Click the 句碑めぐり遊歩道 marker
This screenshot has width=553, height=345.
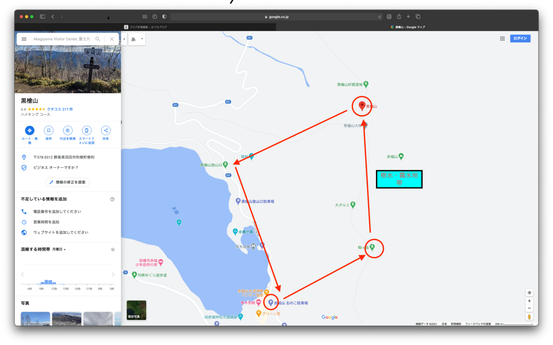[x=134, y=275]
